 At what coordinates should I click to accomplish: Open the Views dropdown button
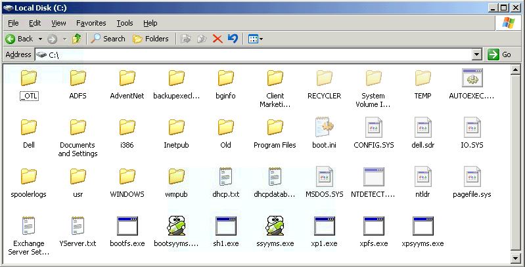256,39
